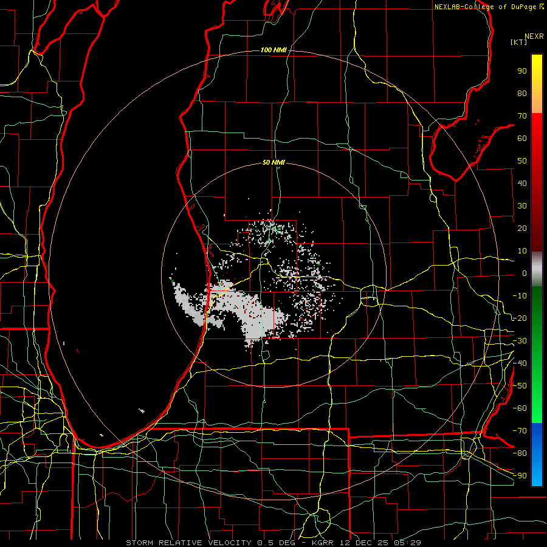Click the yellow top segment of the color bar
547x547 pixels.
(x=537, y=84)
